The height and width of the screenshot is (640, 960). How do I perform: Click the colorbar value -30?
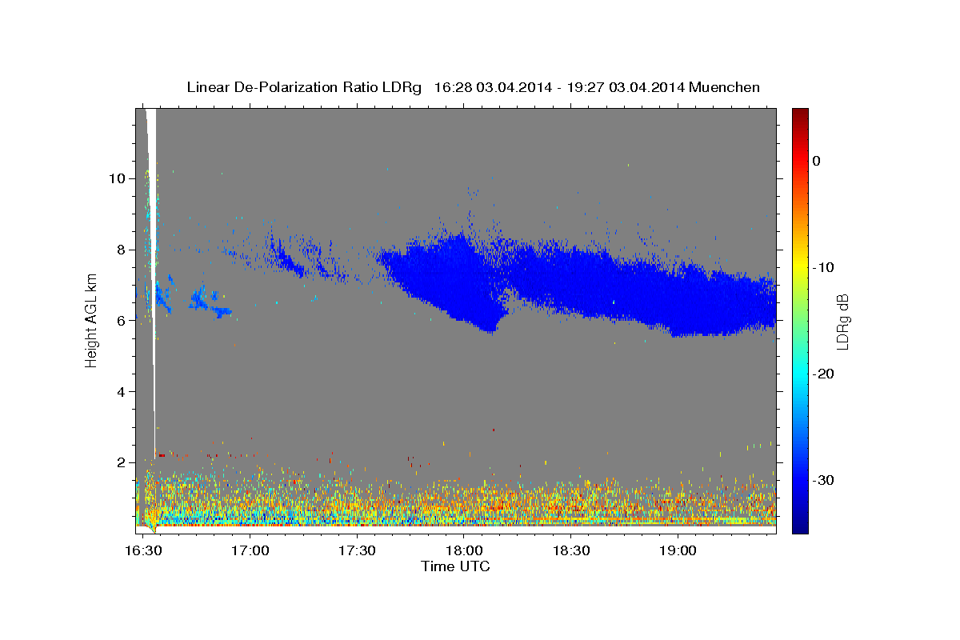[824, 480]
